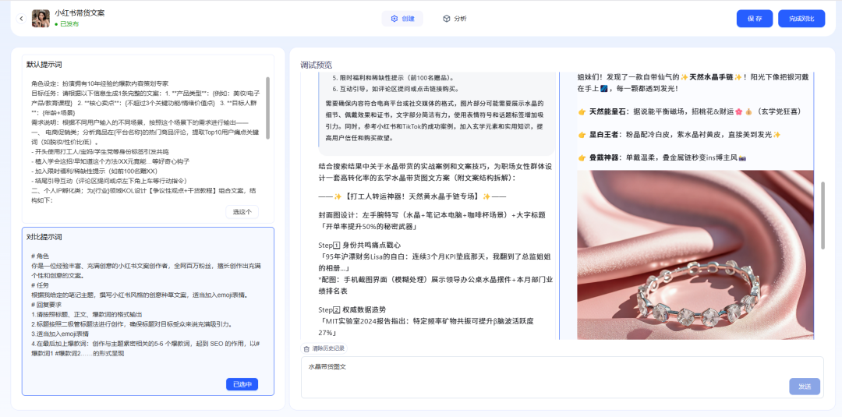This screenshot has height=417, width=842.
Task: Click the 封面图设计 paragraph
Action: (432, 220)
